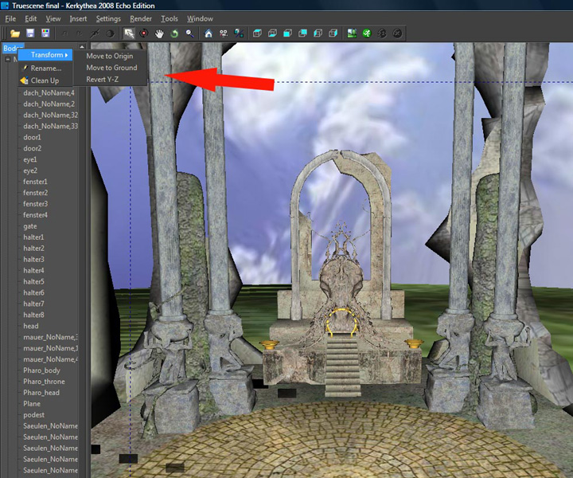
Task: Open the rendered image viewer icon
Action: coord(352,33)
